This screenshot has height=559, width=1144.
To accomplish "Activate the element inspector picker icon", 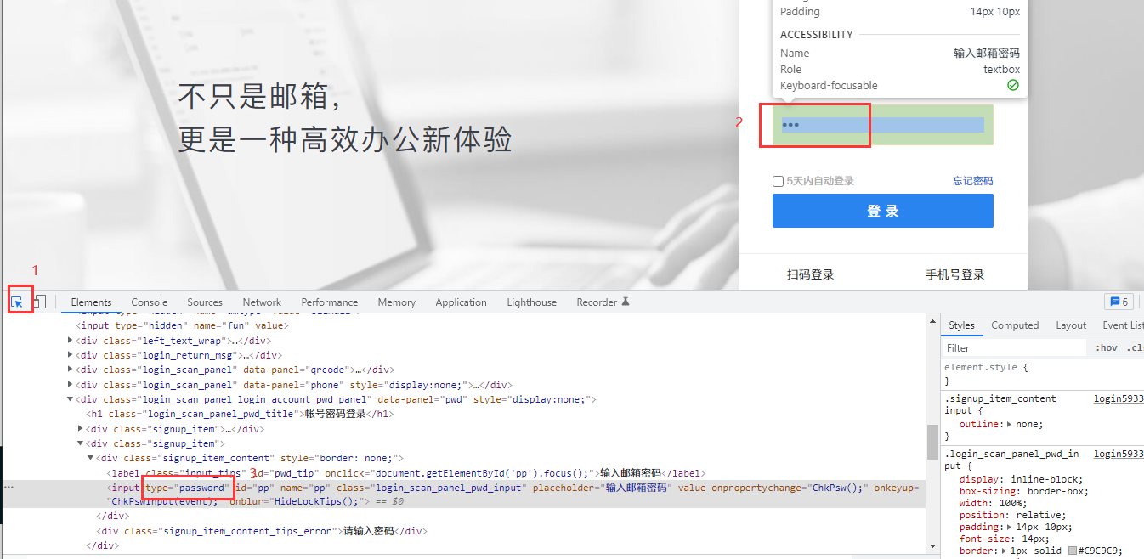I will [17, 302].
